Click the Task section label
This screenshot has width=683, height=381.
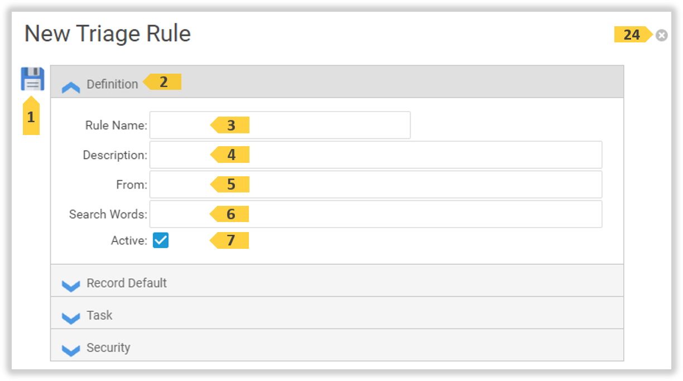(99, 316)
